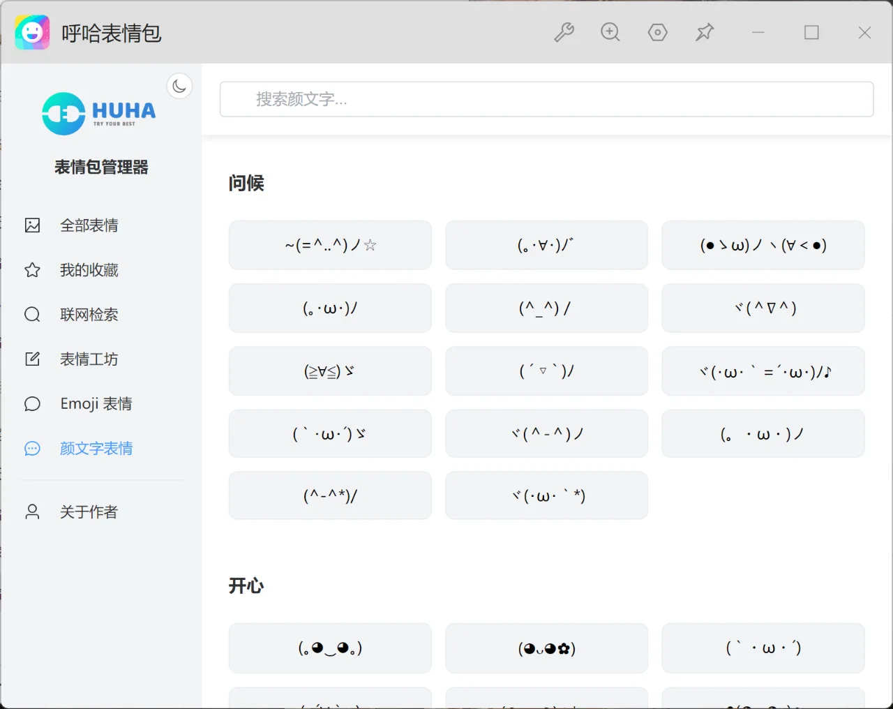Select the wrench tool icon in title bar
The image size is (893, 709).
coord(564,32)
